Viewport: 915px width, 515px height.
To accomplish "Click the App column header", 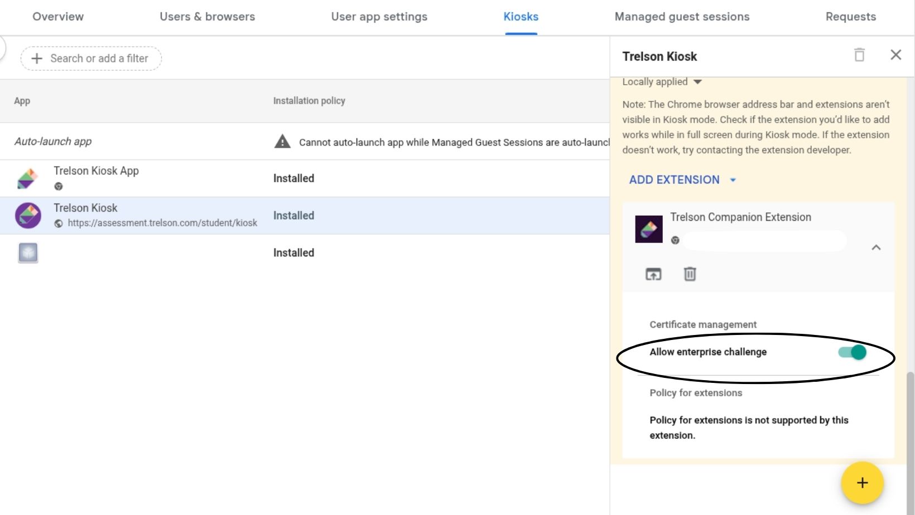I will 22,101.
